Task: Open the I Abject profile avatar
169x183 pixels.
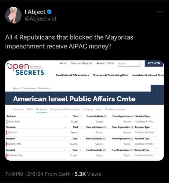Action: tap(13, 15)
